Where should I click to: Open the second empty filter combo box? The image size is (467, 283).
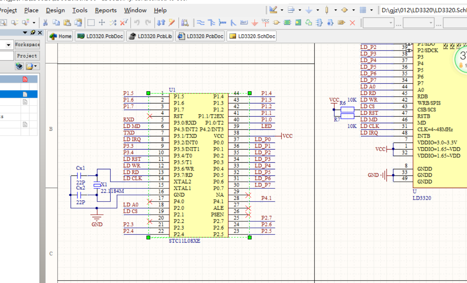(419, 23)
